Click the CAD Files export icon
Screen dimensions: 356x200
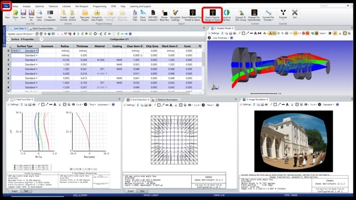135,15
